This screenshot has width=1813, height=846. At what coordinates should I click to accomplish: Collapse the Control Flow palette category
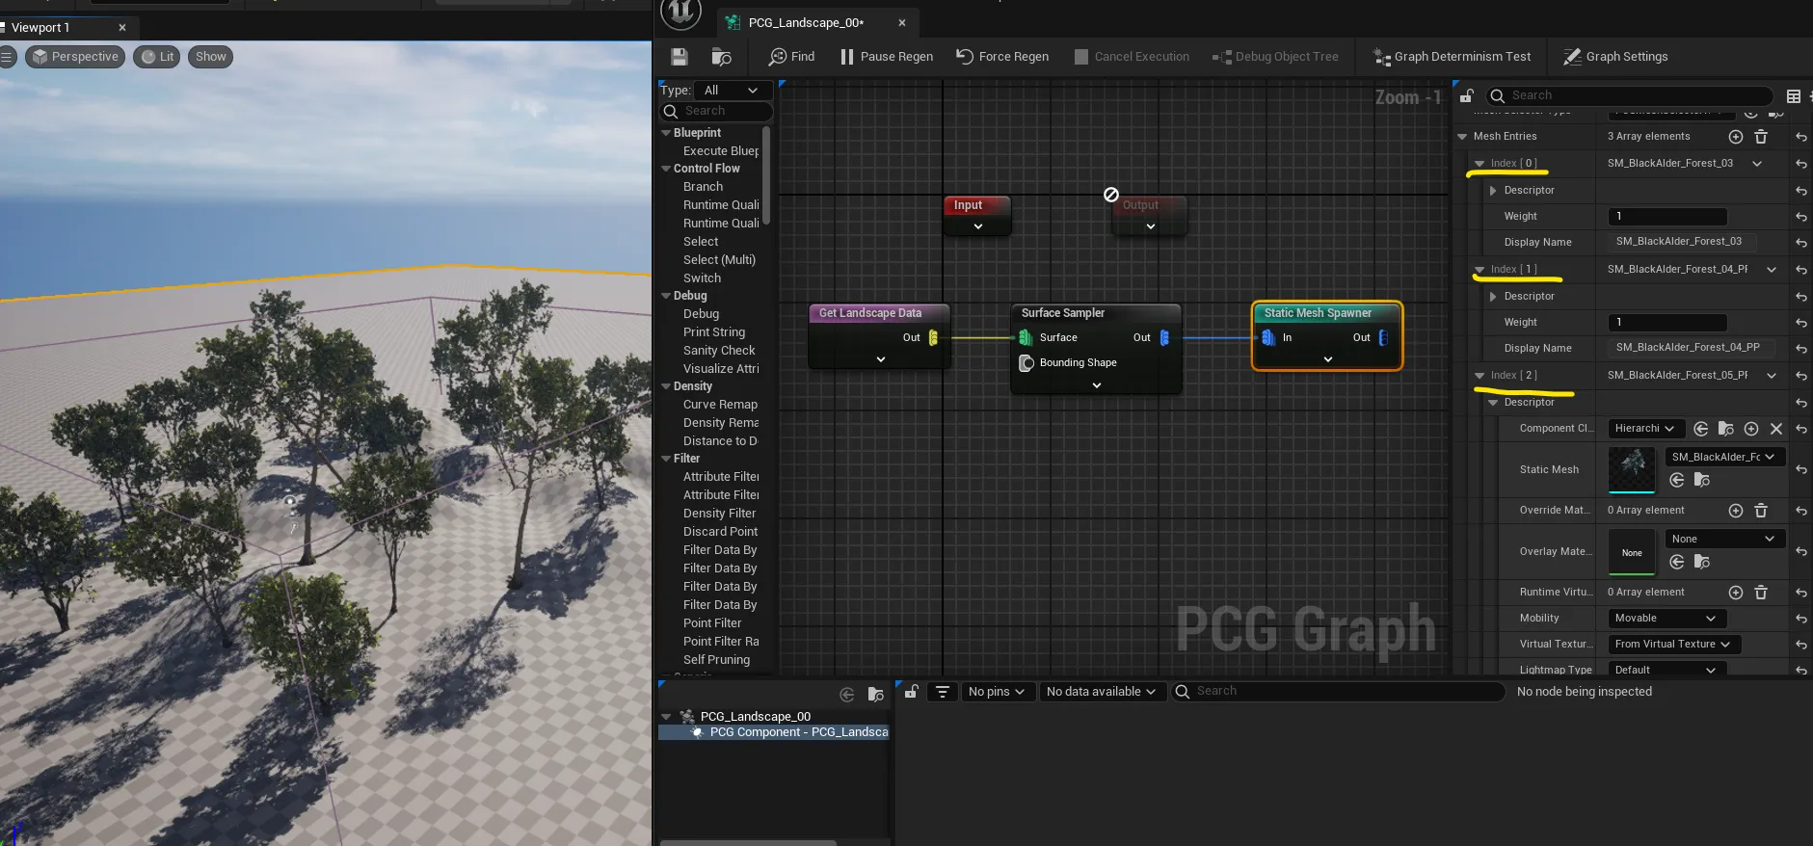click(666, 169)
